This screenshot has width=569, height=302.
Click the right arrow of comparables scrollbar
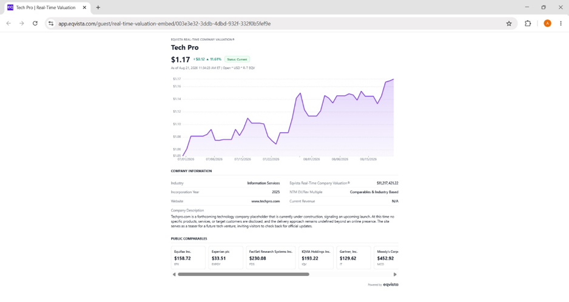(x=395, y=275)
